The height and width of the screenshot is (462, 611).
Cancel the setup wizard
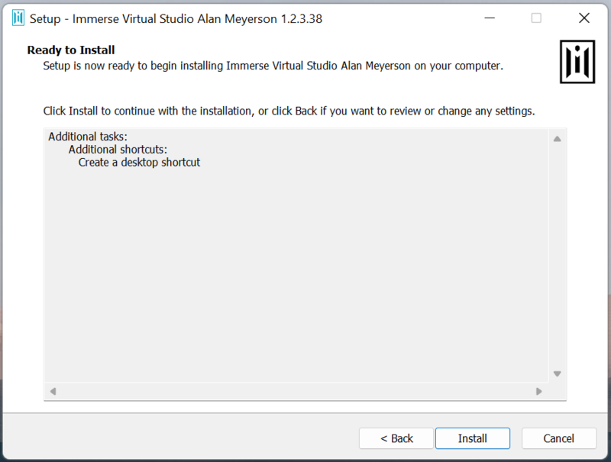558,438
